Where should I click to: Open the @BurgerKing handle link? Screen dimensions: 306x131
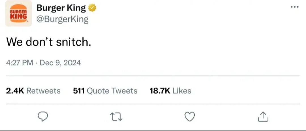tap(62, 19)
